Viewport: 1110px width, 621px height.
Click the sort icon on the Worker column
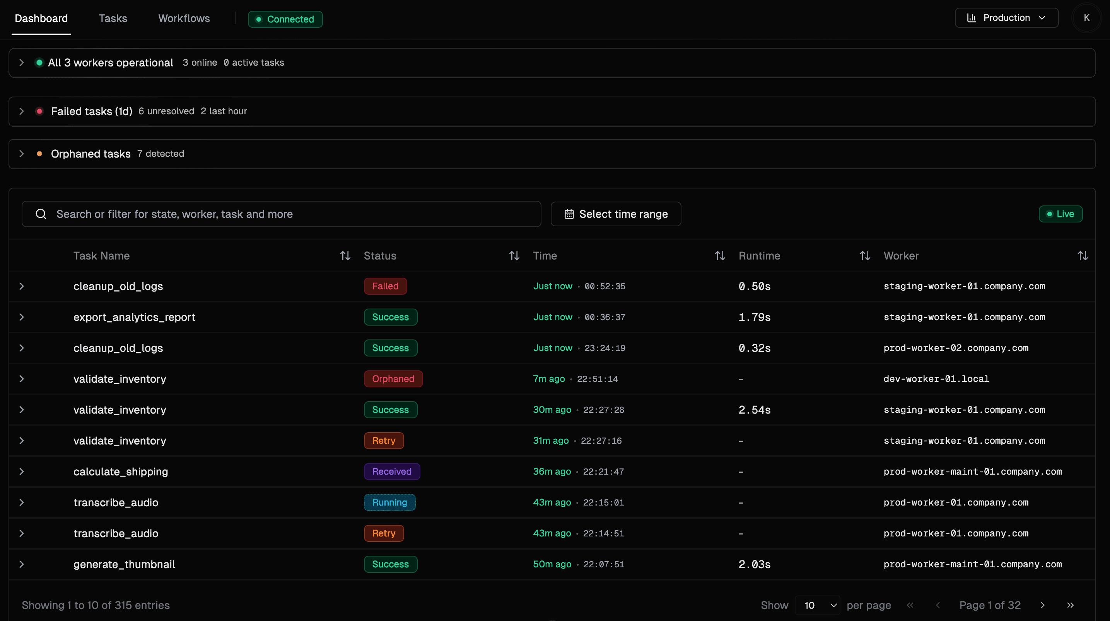[1083, 255]
